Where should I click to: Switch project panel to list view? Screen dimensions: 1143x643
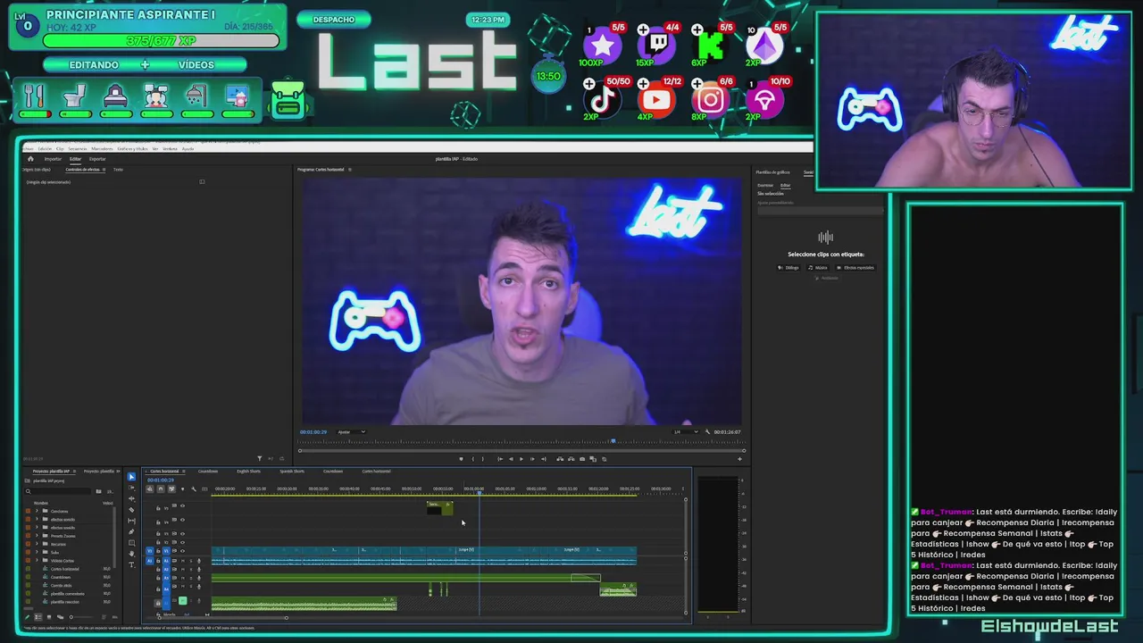click(38, 617)
